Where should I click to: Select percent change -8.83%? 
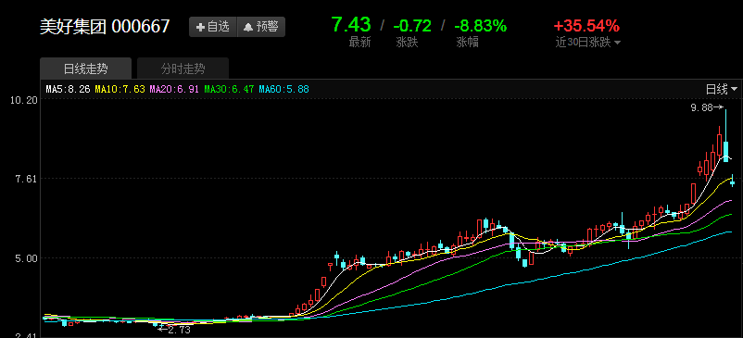pyautogui.click(x=480, y=26)
